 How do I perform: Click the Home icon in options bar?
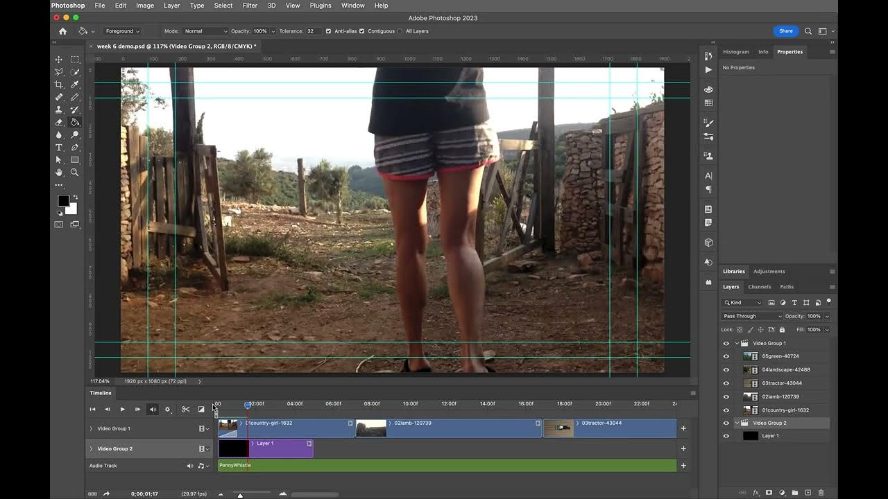[x=62, y=31]
